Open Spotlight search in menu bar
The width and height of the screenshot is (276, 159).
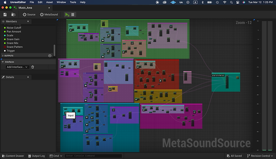point(231,2)
